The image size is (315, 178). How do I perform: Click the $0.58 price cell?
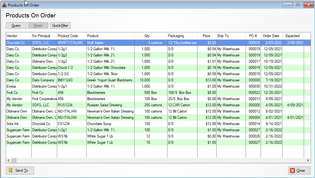(207, 74)
